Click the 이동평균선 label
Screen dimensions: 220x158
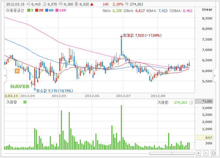[x=15, y=10]
